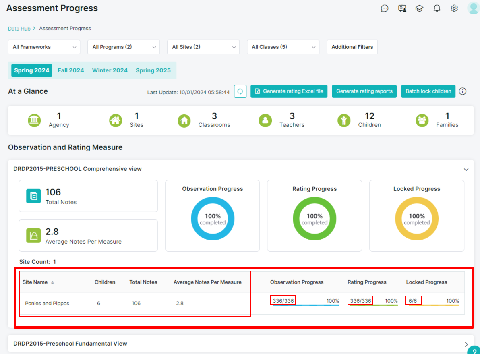The image size is (480, 354).
Task: Click the Total Notes document icon
Action: [33, 196]
